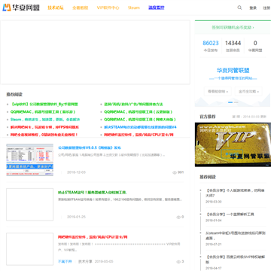The height and width of the screenshot is (271, 271).
Task: Open red link mentioning FPS
Action: 44,127
